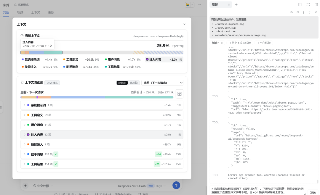Open the High reasoning level dropdown

160,186
